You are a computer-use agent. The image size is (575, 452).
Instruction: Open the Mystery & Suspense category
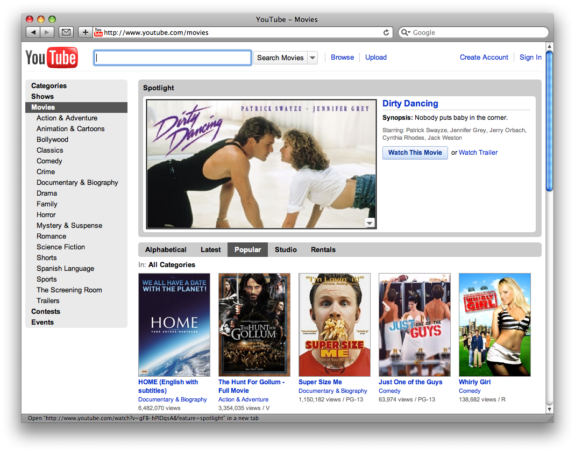coord(69,226)
